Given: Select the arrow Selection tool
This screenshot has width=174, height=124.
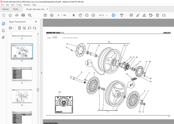Looking at the screenshot, I should (x=74, y=15).
